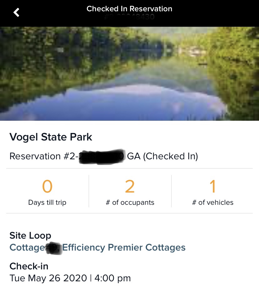Tap the orange 0 days counter
The width and height of the screenshot is (259, 286).
[47, 187]
